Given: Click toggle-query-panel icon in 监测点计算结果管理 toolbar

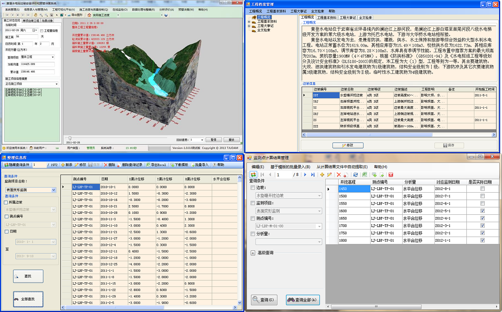Looking at the screenshot, I should point(253,175).
